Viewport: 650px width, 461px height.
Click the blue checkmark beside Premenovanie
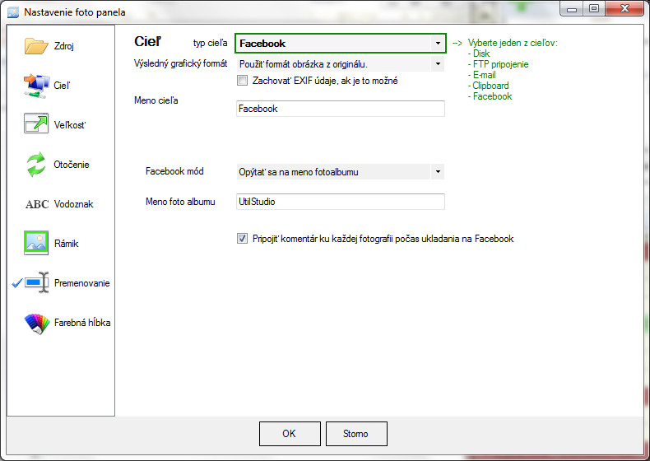17,283
